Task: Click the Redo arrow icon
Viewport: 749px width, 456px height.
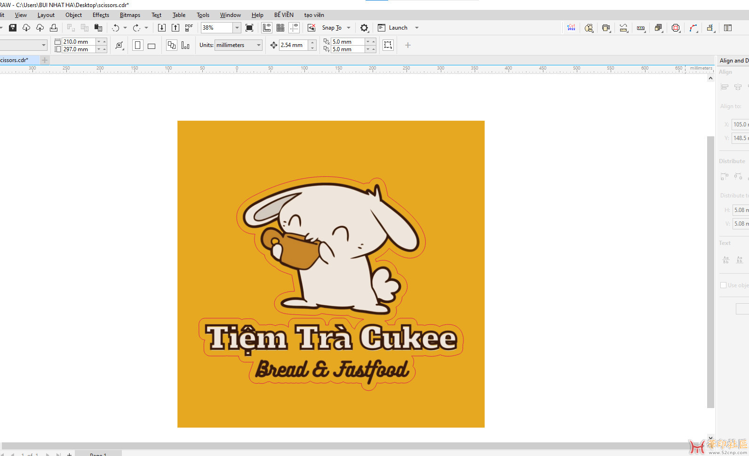Action: point(136,28)
